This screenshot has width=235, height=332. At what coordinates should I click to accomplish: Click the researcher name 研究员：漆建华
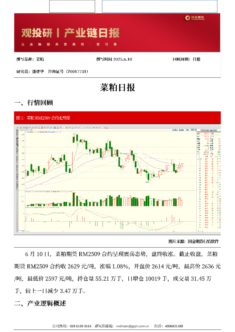pos(30,72)
